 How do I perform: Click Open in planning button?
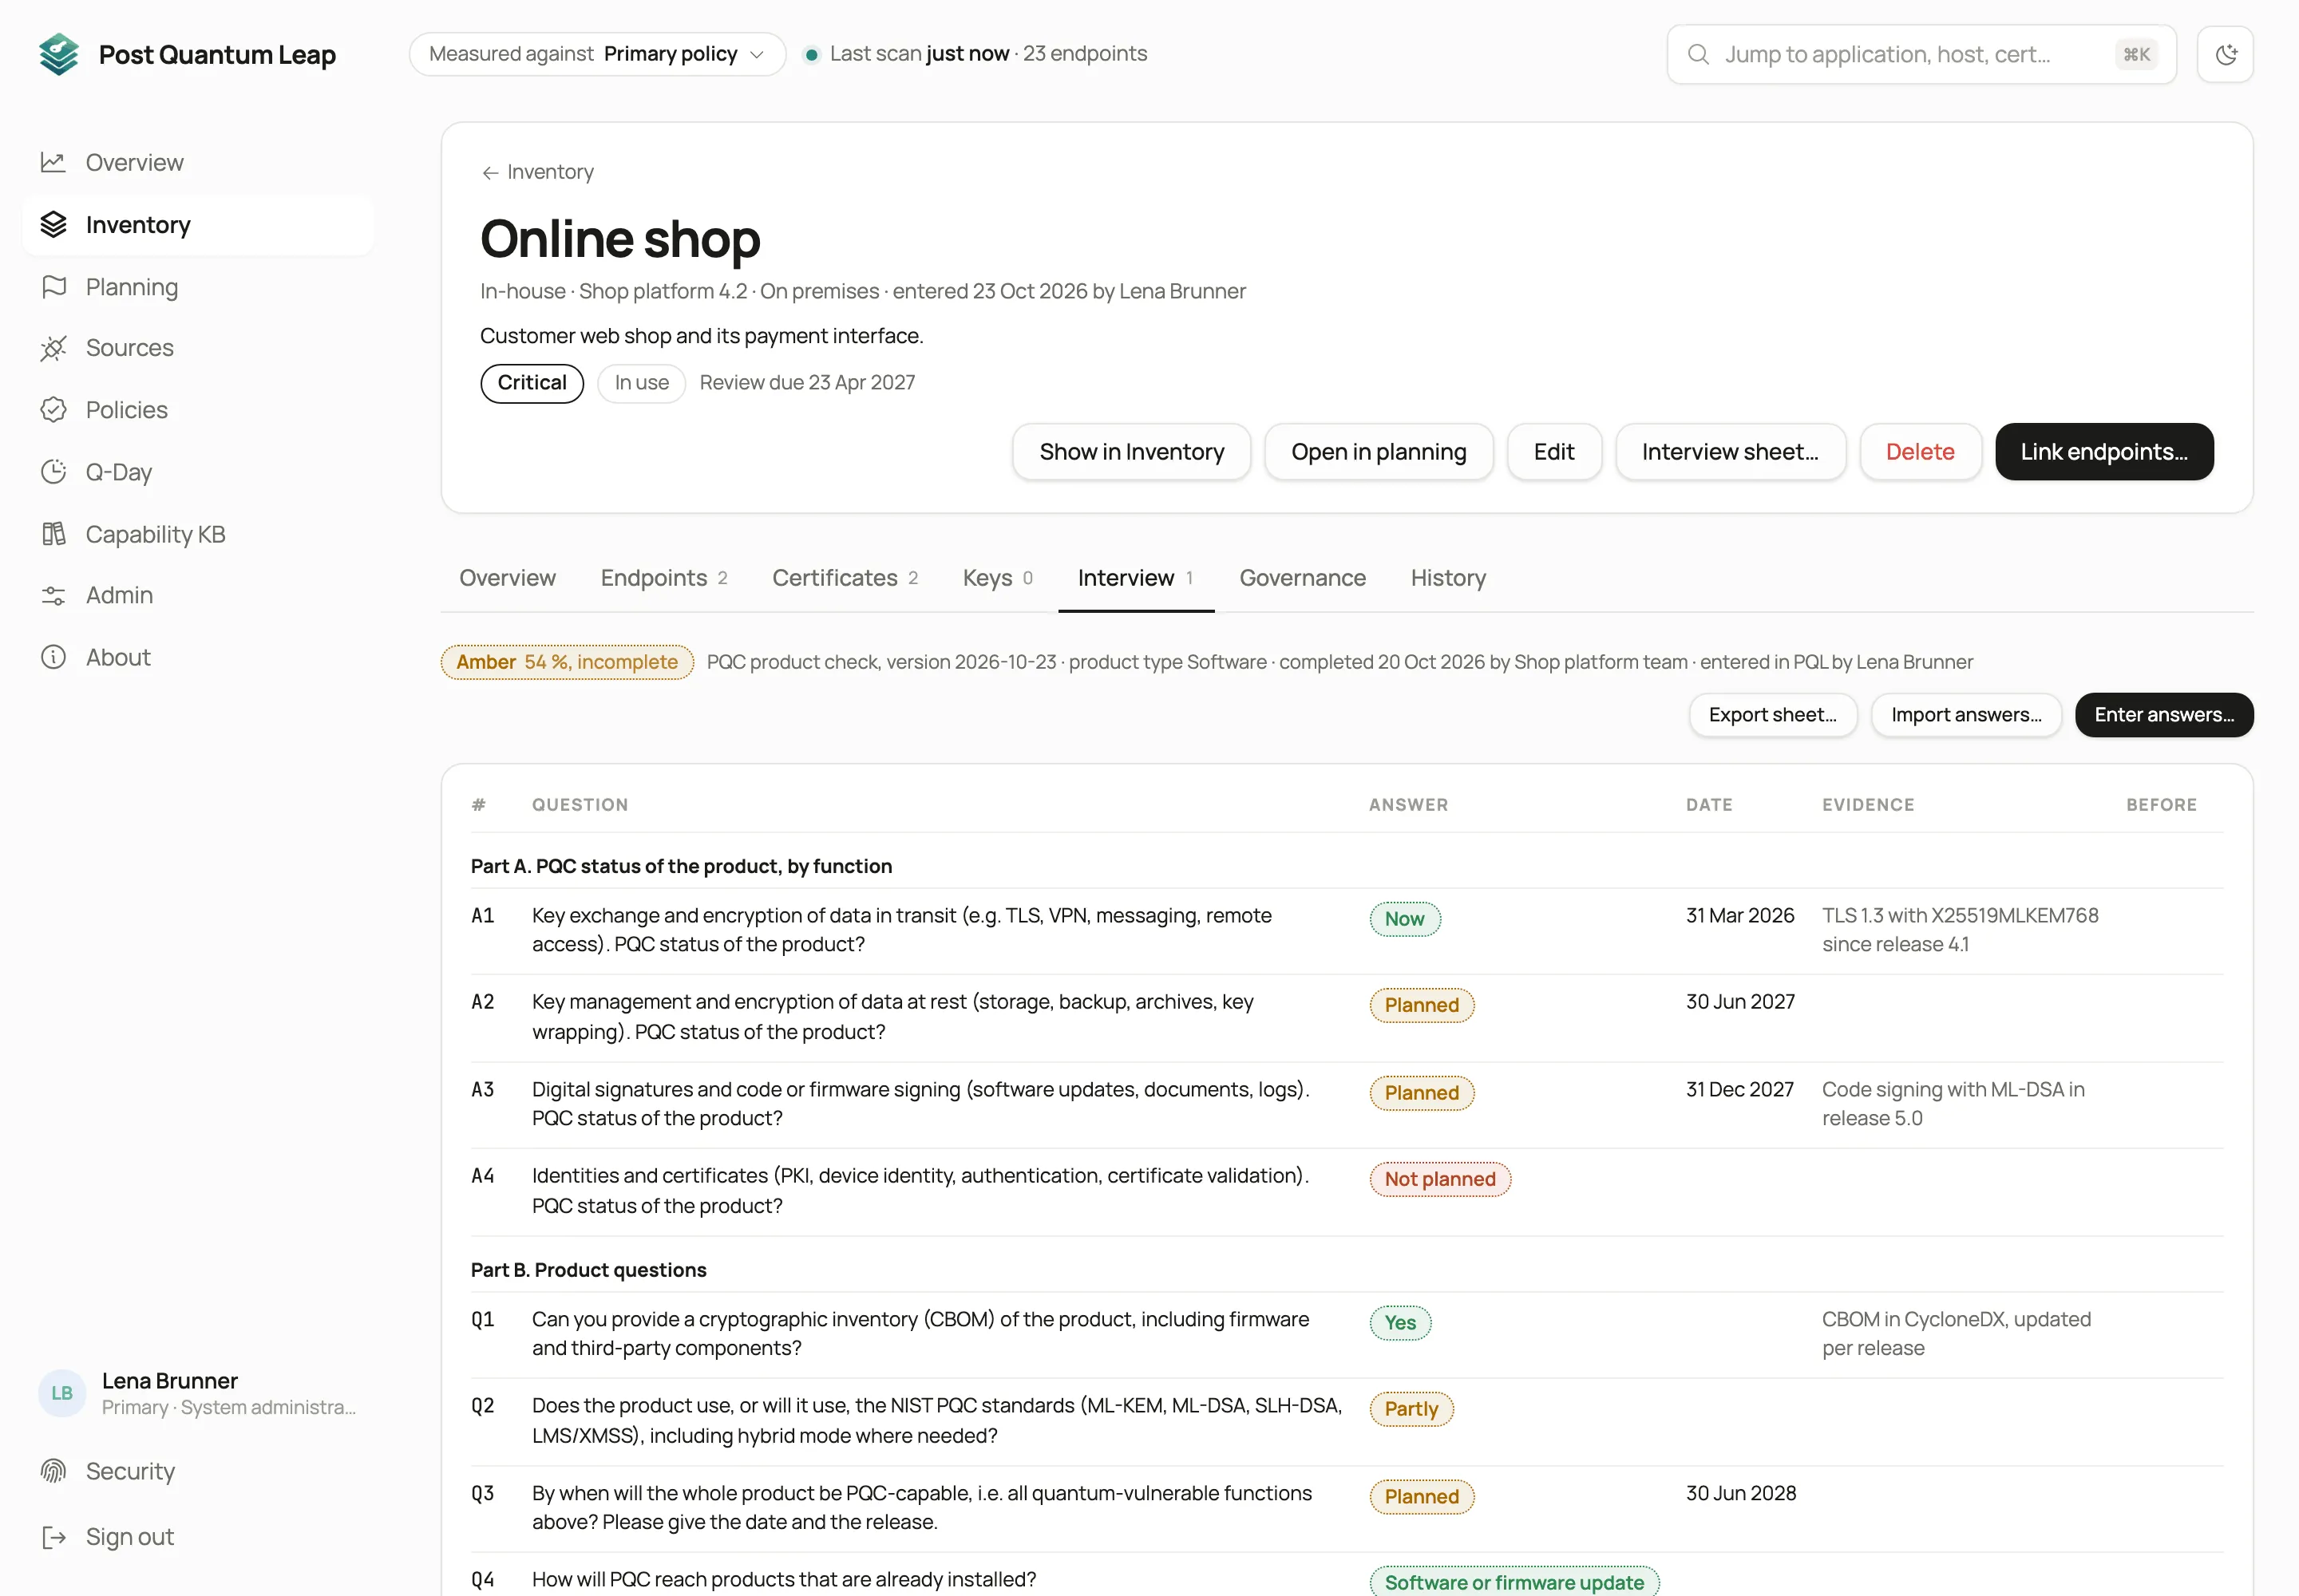[x=1379, y=452]
